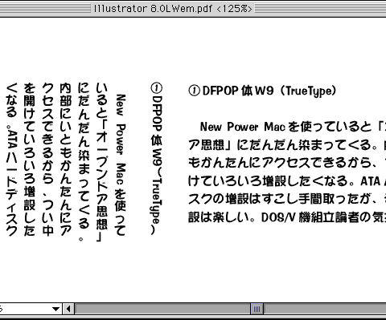Viewport: 386px width, 320px height.
Task: Click the window title Illustrator 8.0LWem.pdf <125%>
Action: [x=173, y=9]
